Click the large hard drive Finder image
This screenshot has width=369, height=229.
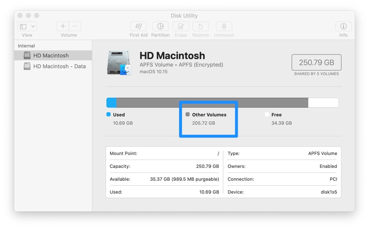119,63
